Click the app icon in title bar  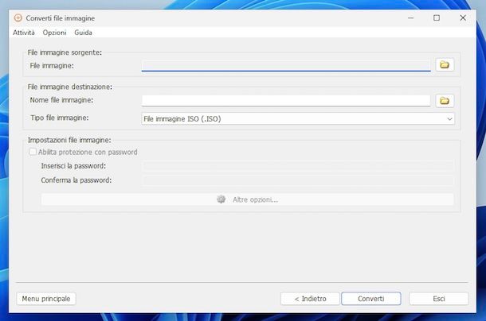(x=18, y=17)
